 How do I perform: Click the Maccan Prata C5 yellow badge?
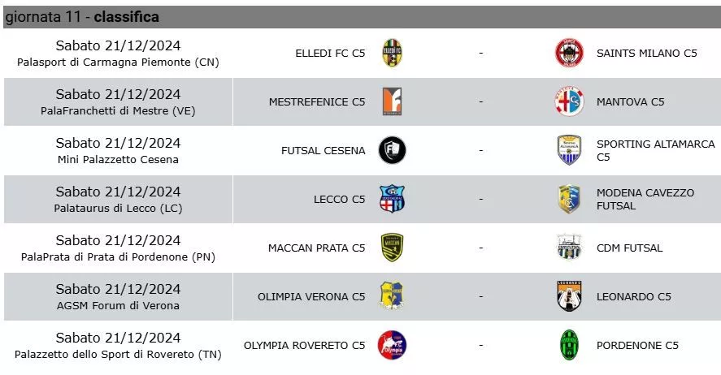point(393,248)
